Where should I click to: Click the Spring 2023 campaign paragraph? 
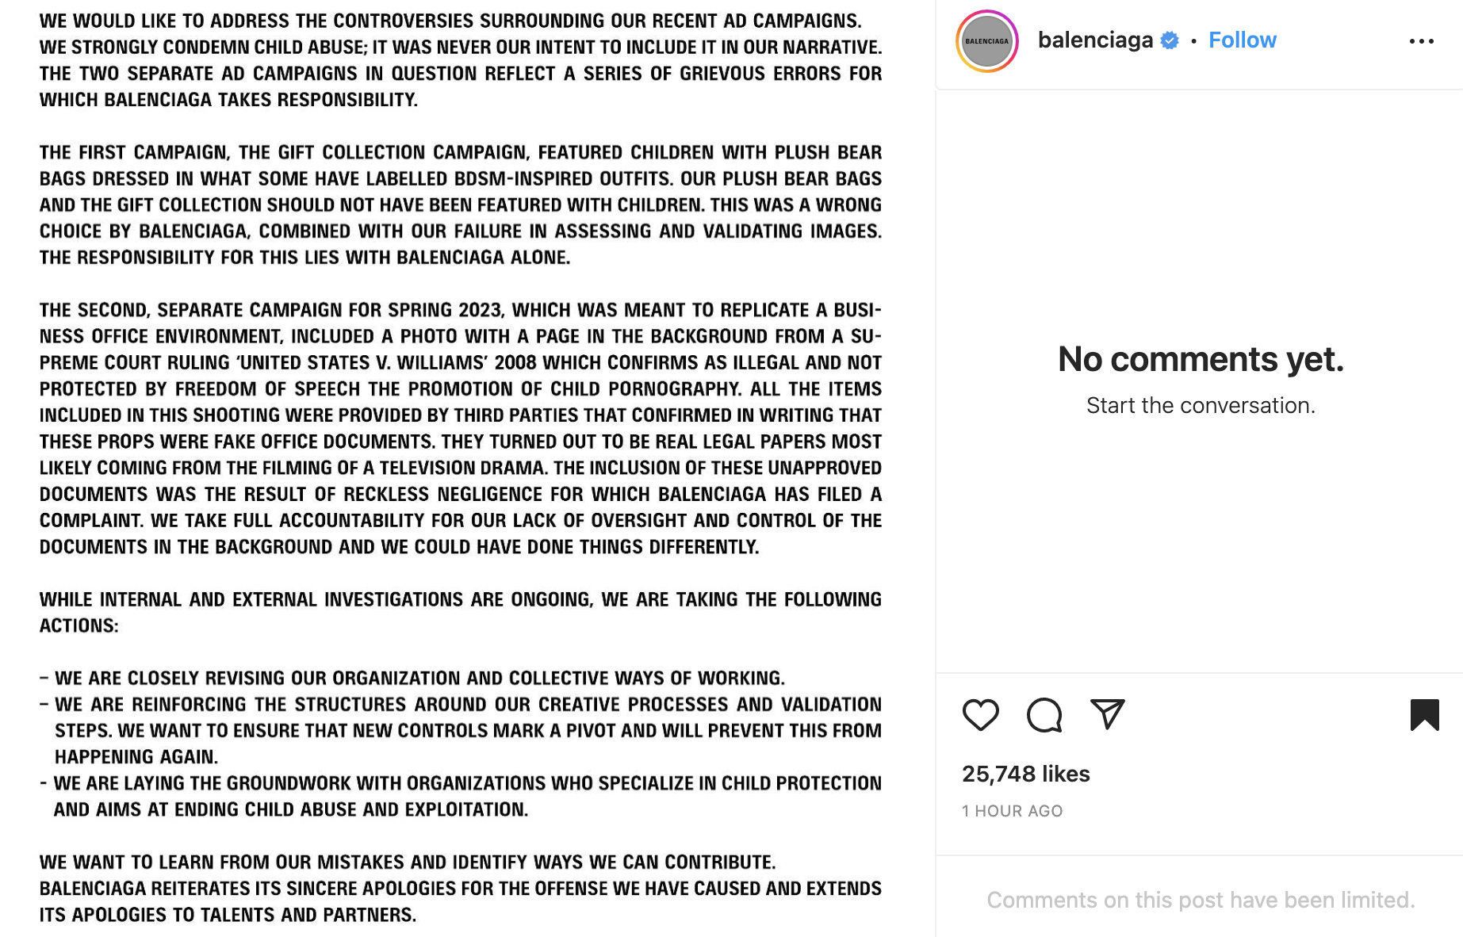[460, 428]
